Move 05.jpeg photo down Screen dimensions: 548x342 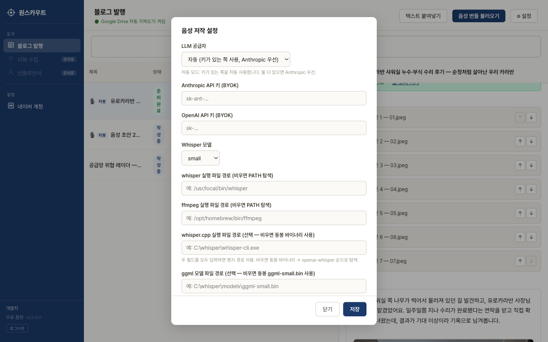pyautogui.click(x=531, y=213)
